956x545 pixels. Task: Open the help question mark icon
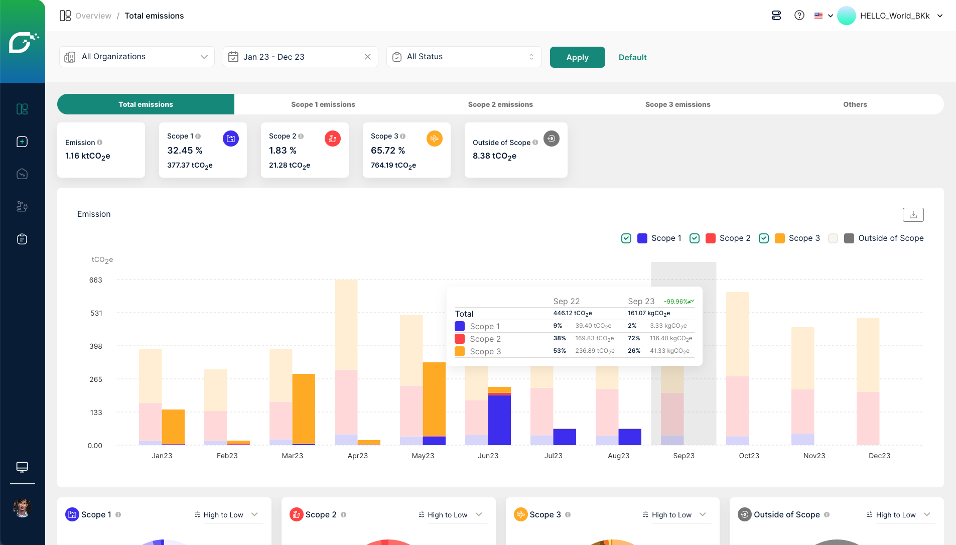[x=799, y=16]
